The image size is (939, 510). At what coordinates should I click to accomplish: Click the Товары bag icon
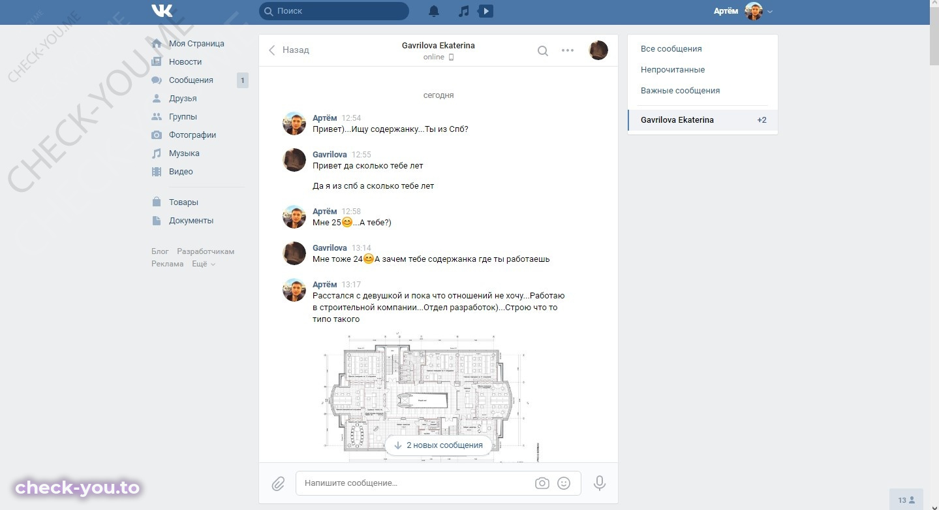click(157, 202)
